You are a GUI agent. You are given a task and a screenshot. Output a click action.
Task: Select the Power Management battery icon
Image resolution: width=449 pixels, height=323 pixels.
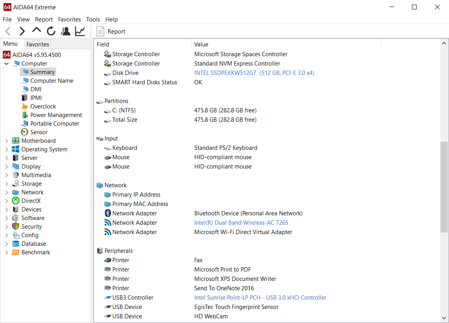click(25, 115)
